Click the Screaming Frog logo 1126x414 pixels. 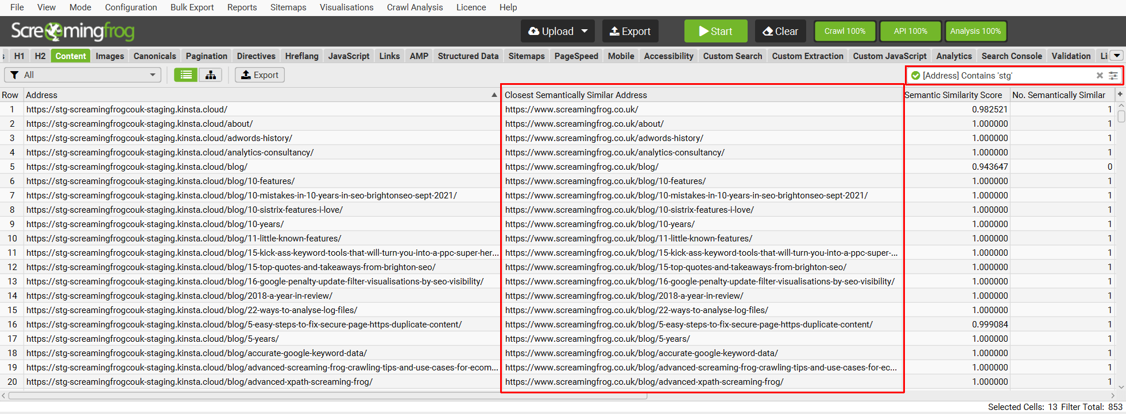72,31
